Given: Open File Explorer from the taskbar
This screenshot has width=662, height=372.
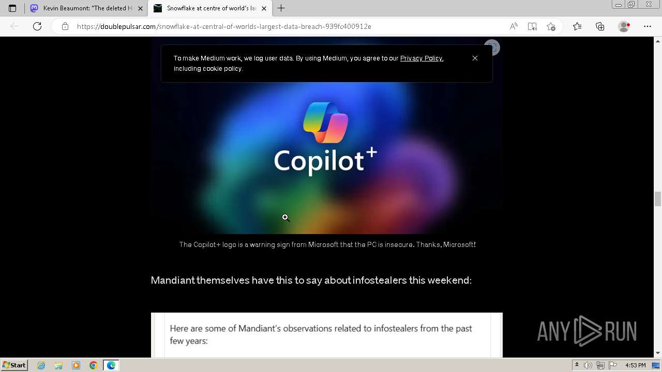Looking at the screenshot, I should click(58, 365).
